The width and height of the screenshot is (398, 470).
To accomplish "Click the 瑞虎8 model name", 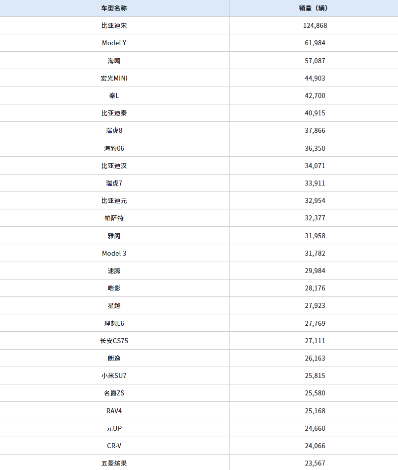I will pos(114,130).
